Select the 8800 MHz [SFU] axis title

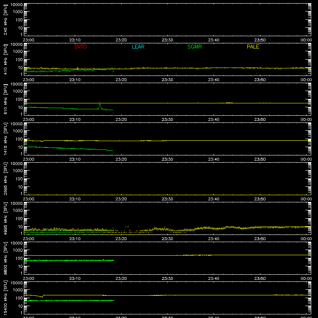[x=6, y=258]
